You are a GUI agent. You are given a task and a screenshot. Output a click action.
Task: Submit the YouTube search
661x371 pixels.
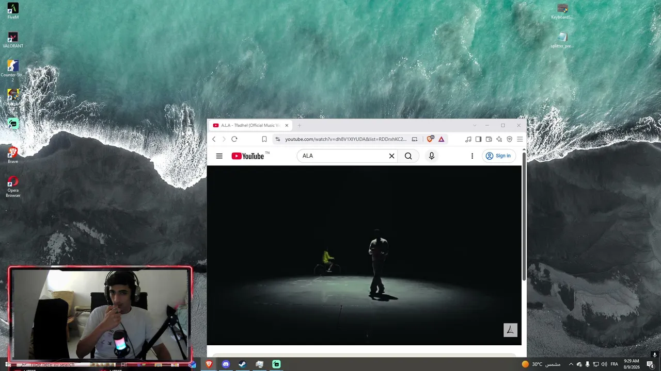click(408, 156)
